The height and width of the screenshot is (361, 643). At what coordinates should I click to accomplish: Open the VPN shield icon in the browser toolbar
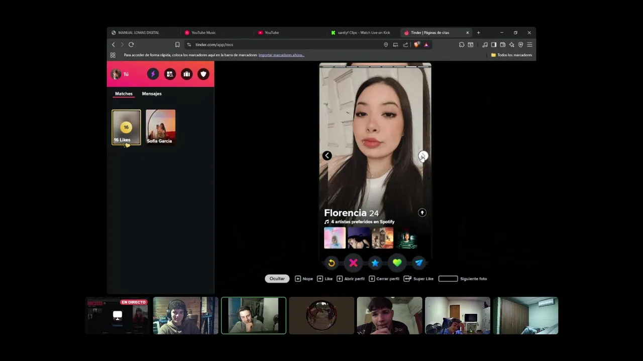(x=520, y=45)
